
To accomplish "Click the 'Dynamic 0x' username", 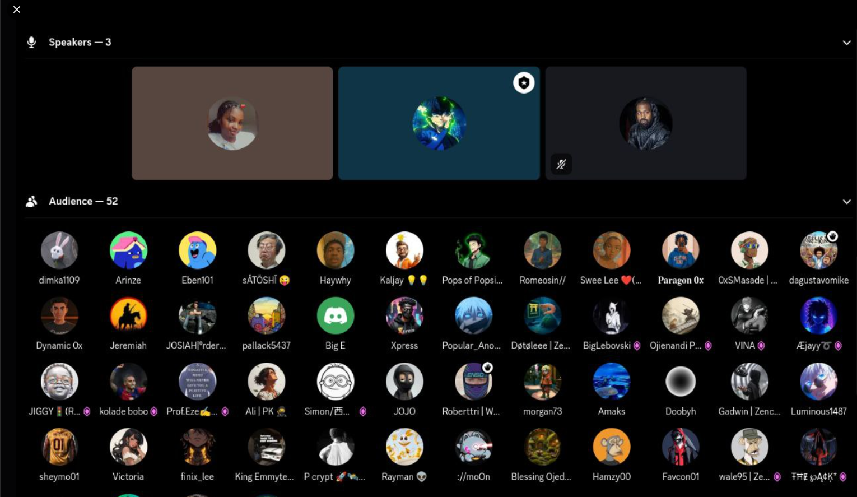I will coord(59,346).
